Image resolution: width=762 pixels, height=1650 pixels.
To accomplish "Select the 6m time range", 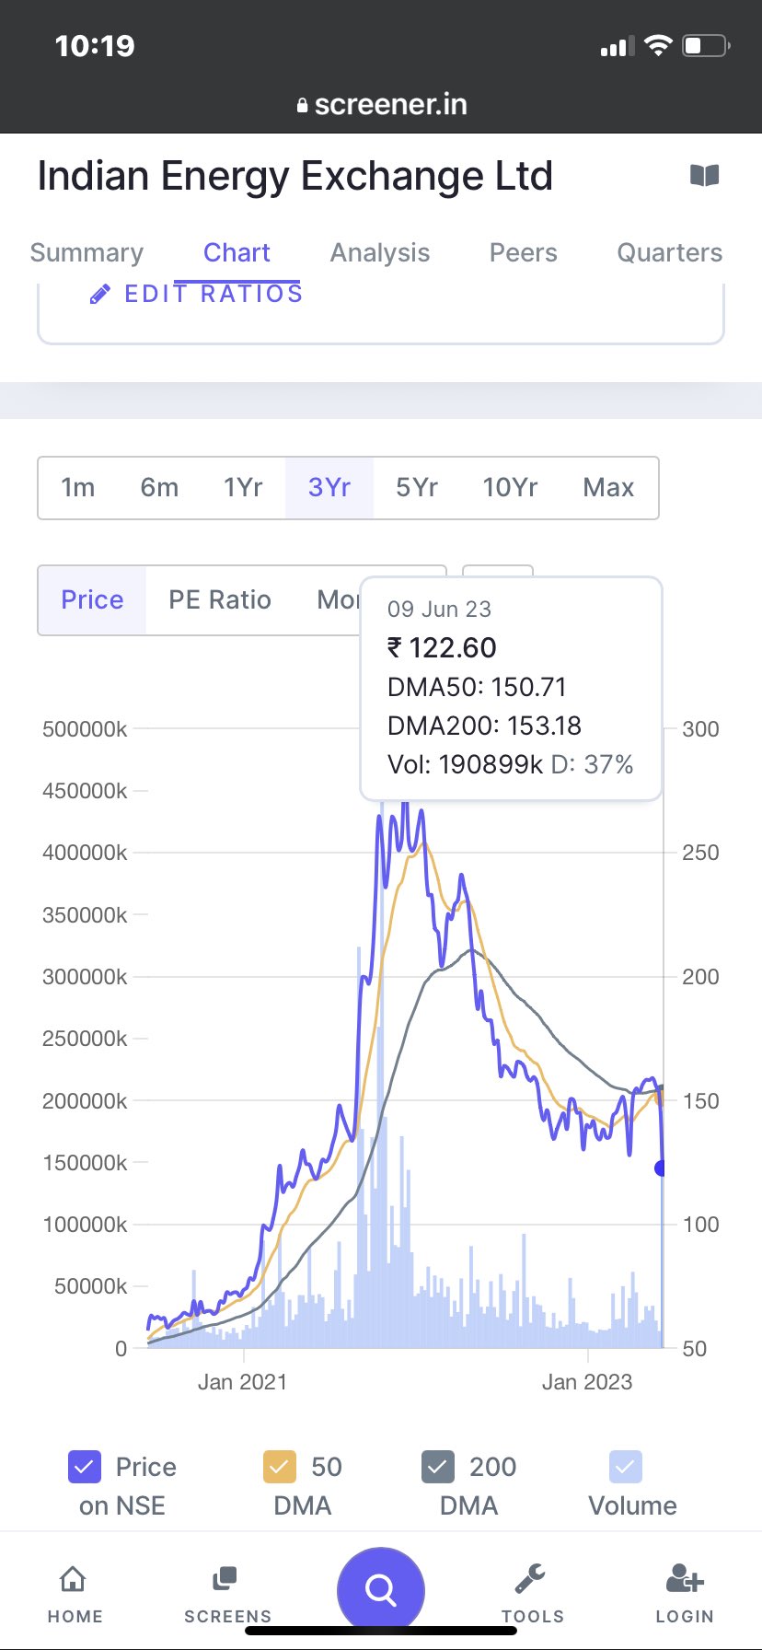I will pyautogui.click(x=159, y=487).
